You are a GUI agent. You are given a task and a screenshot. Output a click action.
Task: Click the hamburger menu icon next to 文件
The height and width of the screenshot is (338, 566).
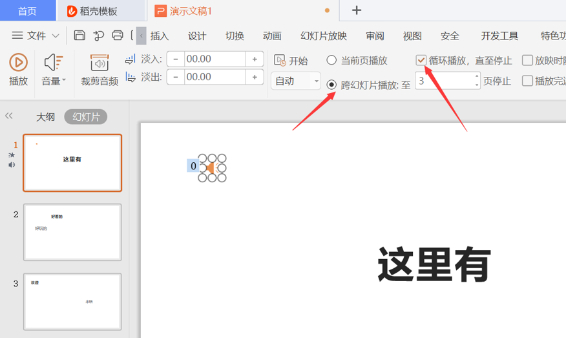tap(17, 36)
